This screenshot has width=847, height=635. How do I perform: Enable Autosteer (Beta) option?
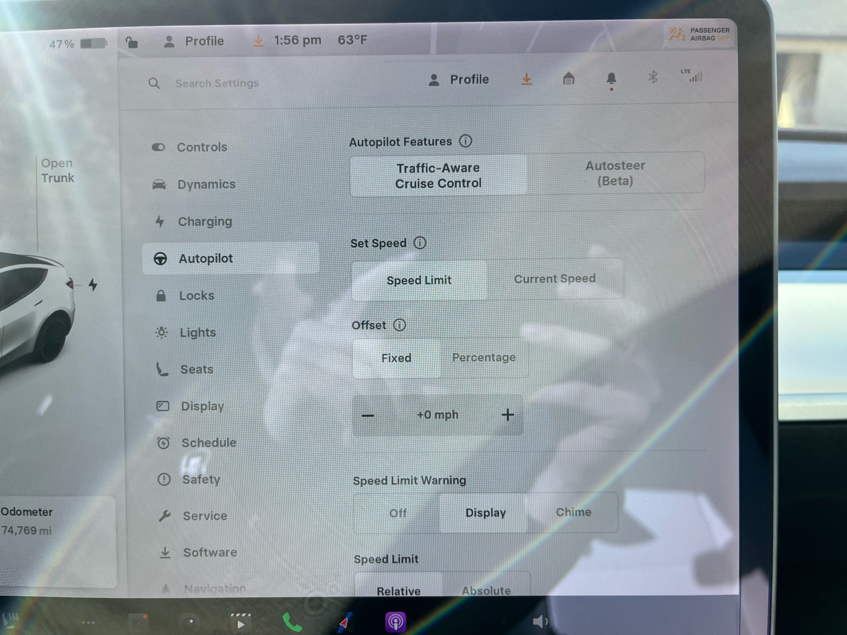pyautogui.click(x=615, y=173)
